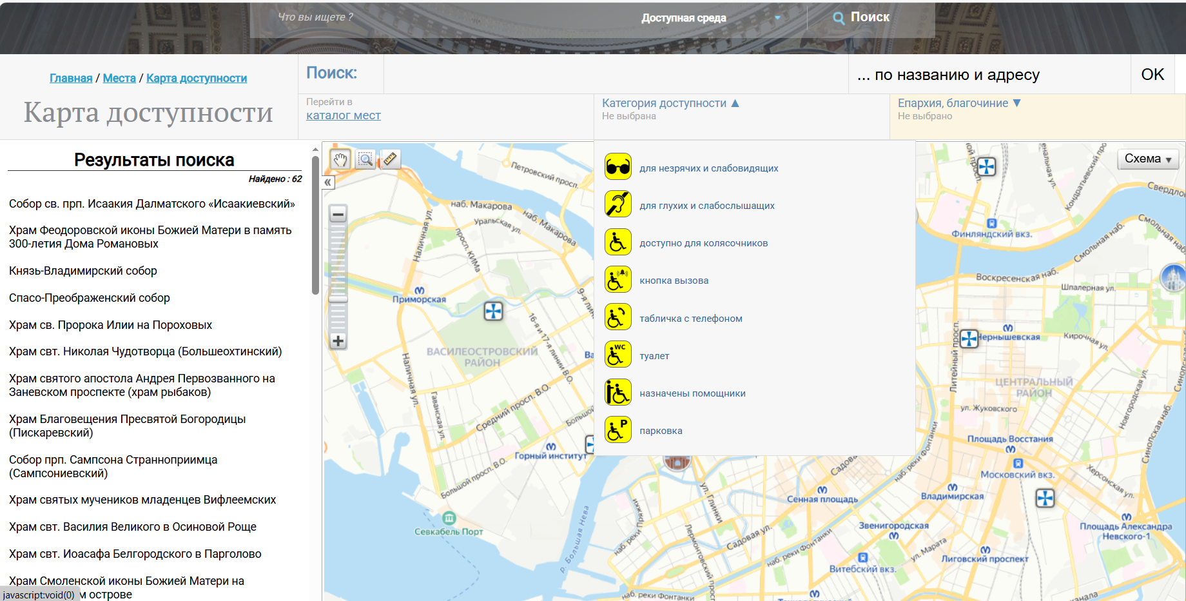The image size is (1186, 601).
Task: Select the accessible parking category
Action: 661,431
